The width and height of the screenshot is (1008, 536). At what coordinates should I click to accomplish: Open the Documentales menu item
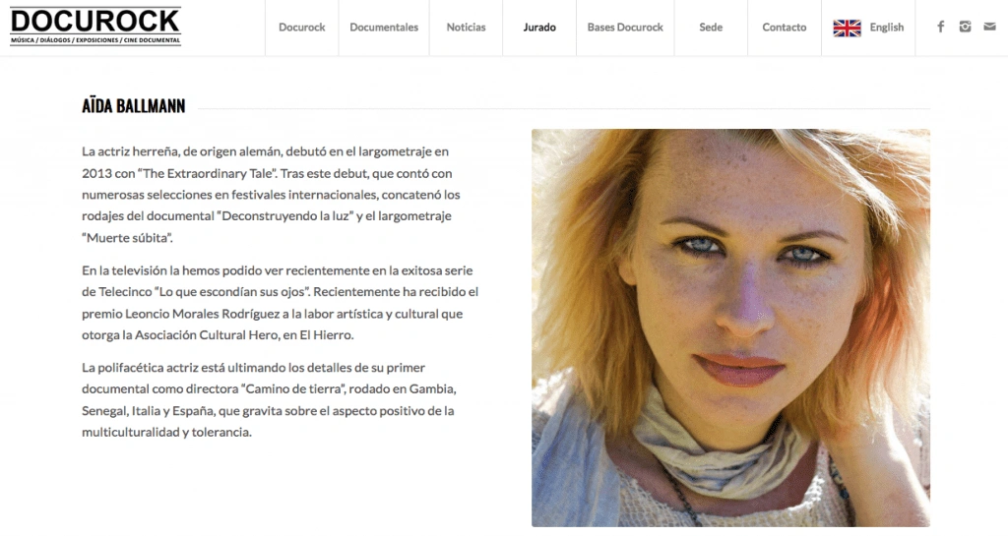pos(384,27)
